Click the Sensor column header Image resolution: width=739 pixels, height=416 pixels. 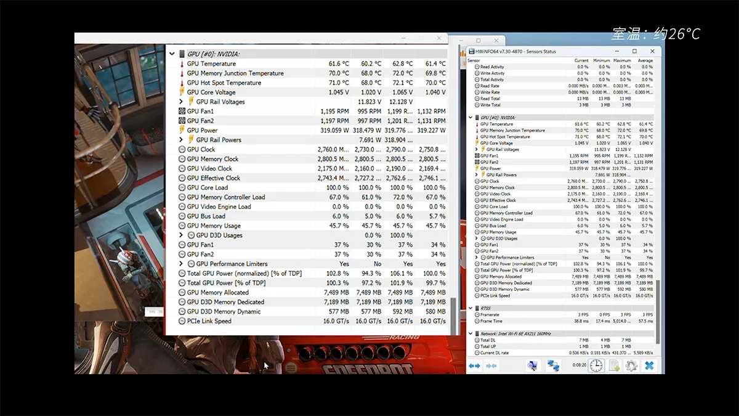click(x=474, y=60)
